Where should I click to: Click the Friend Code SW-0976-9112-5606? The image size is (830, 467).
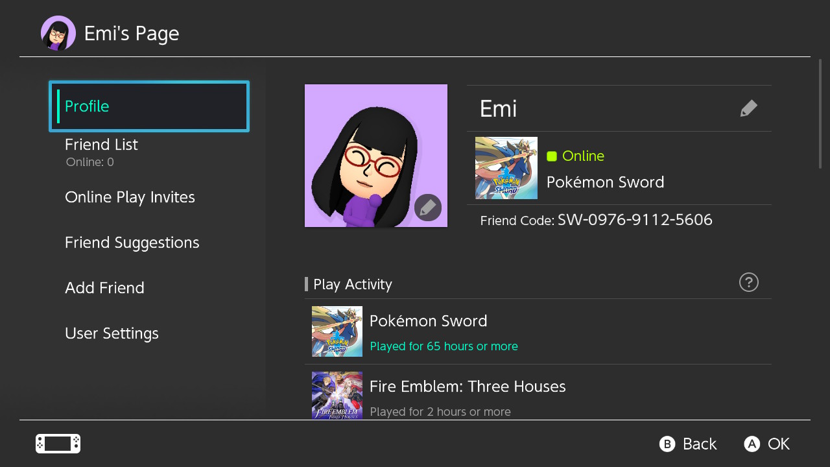634,220
